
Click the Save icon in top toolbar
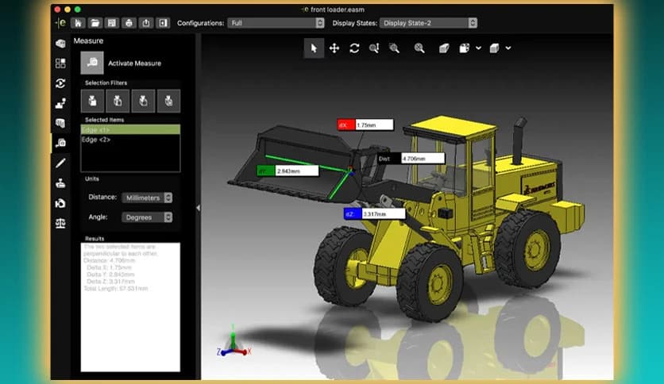(x=112, y=23)
